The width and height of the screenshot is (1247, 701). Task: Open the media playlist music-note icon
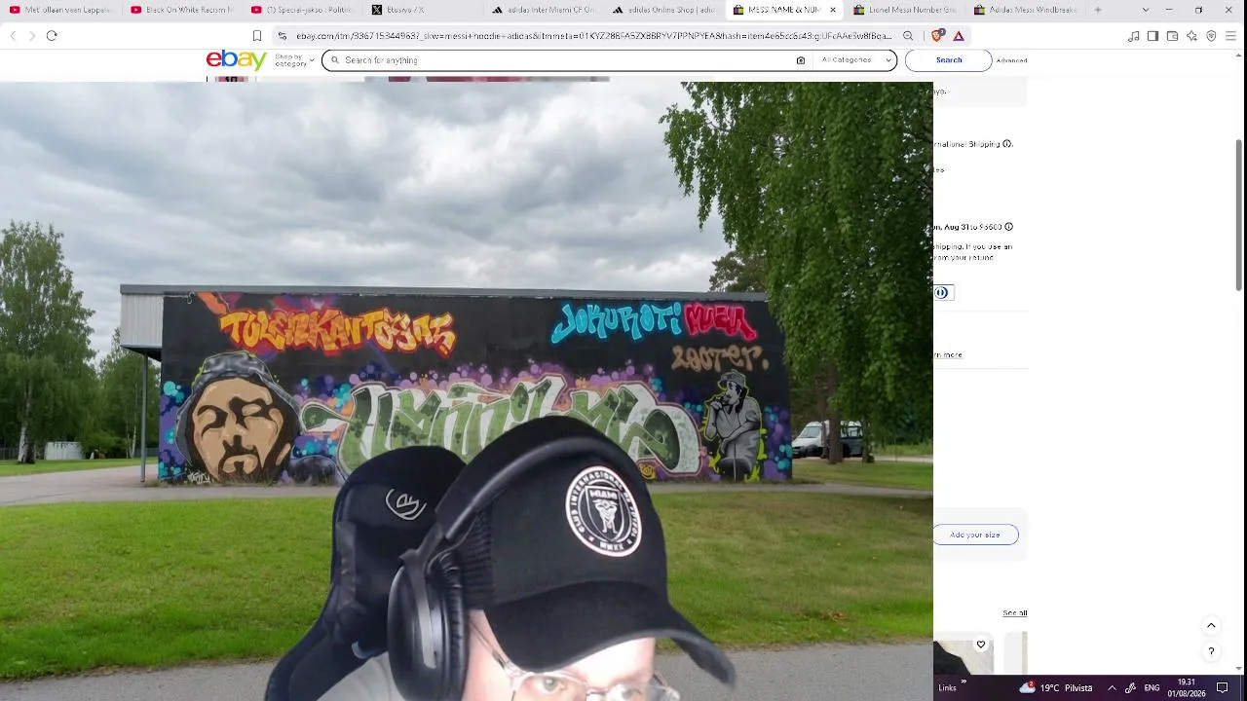(1134, 36)
